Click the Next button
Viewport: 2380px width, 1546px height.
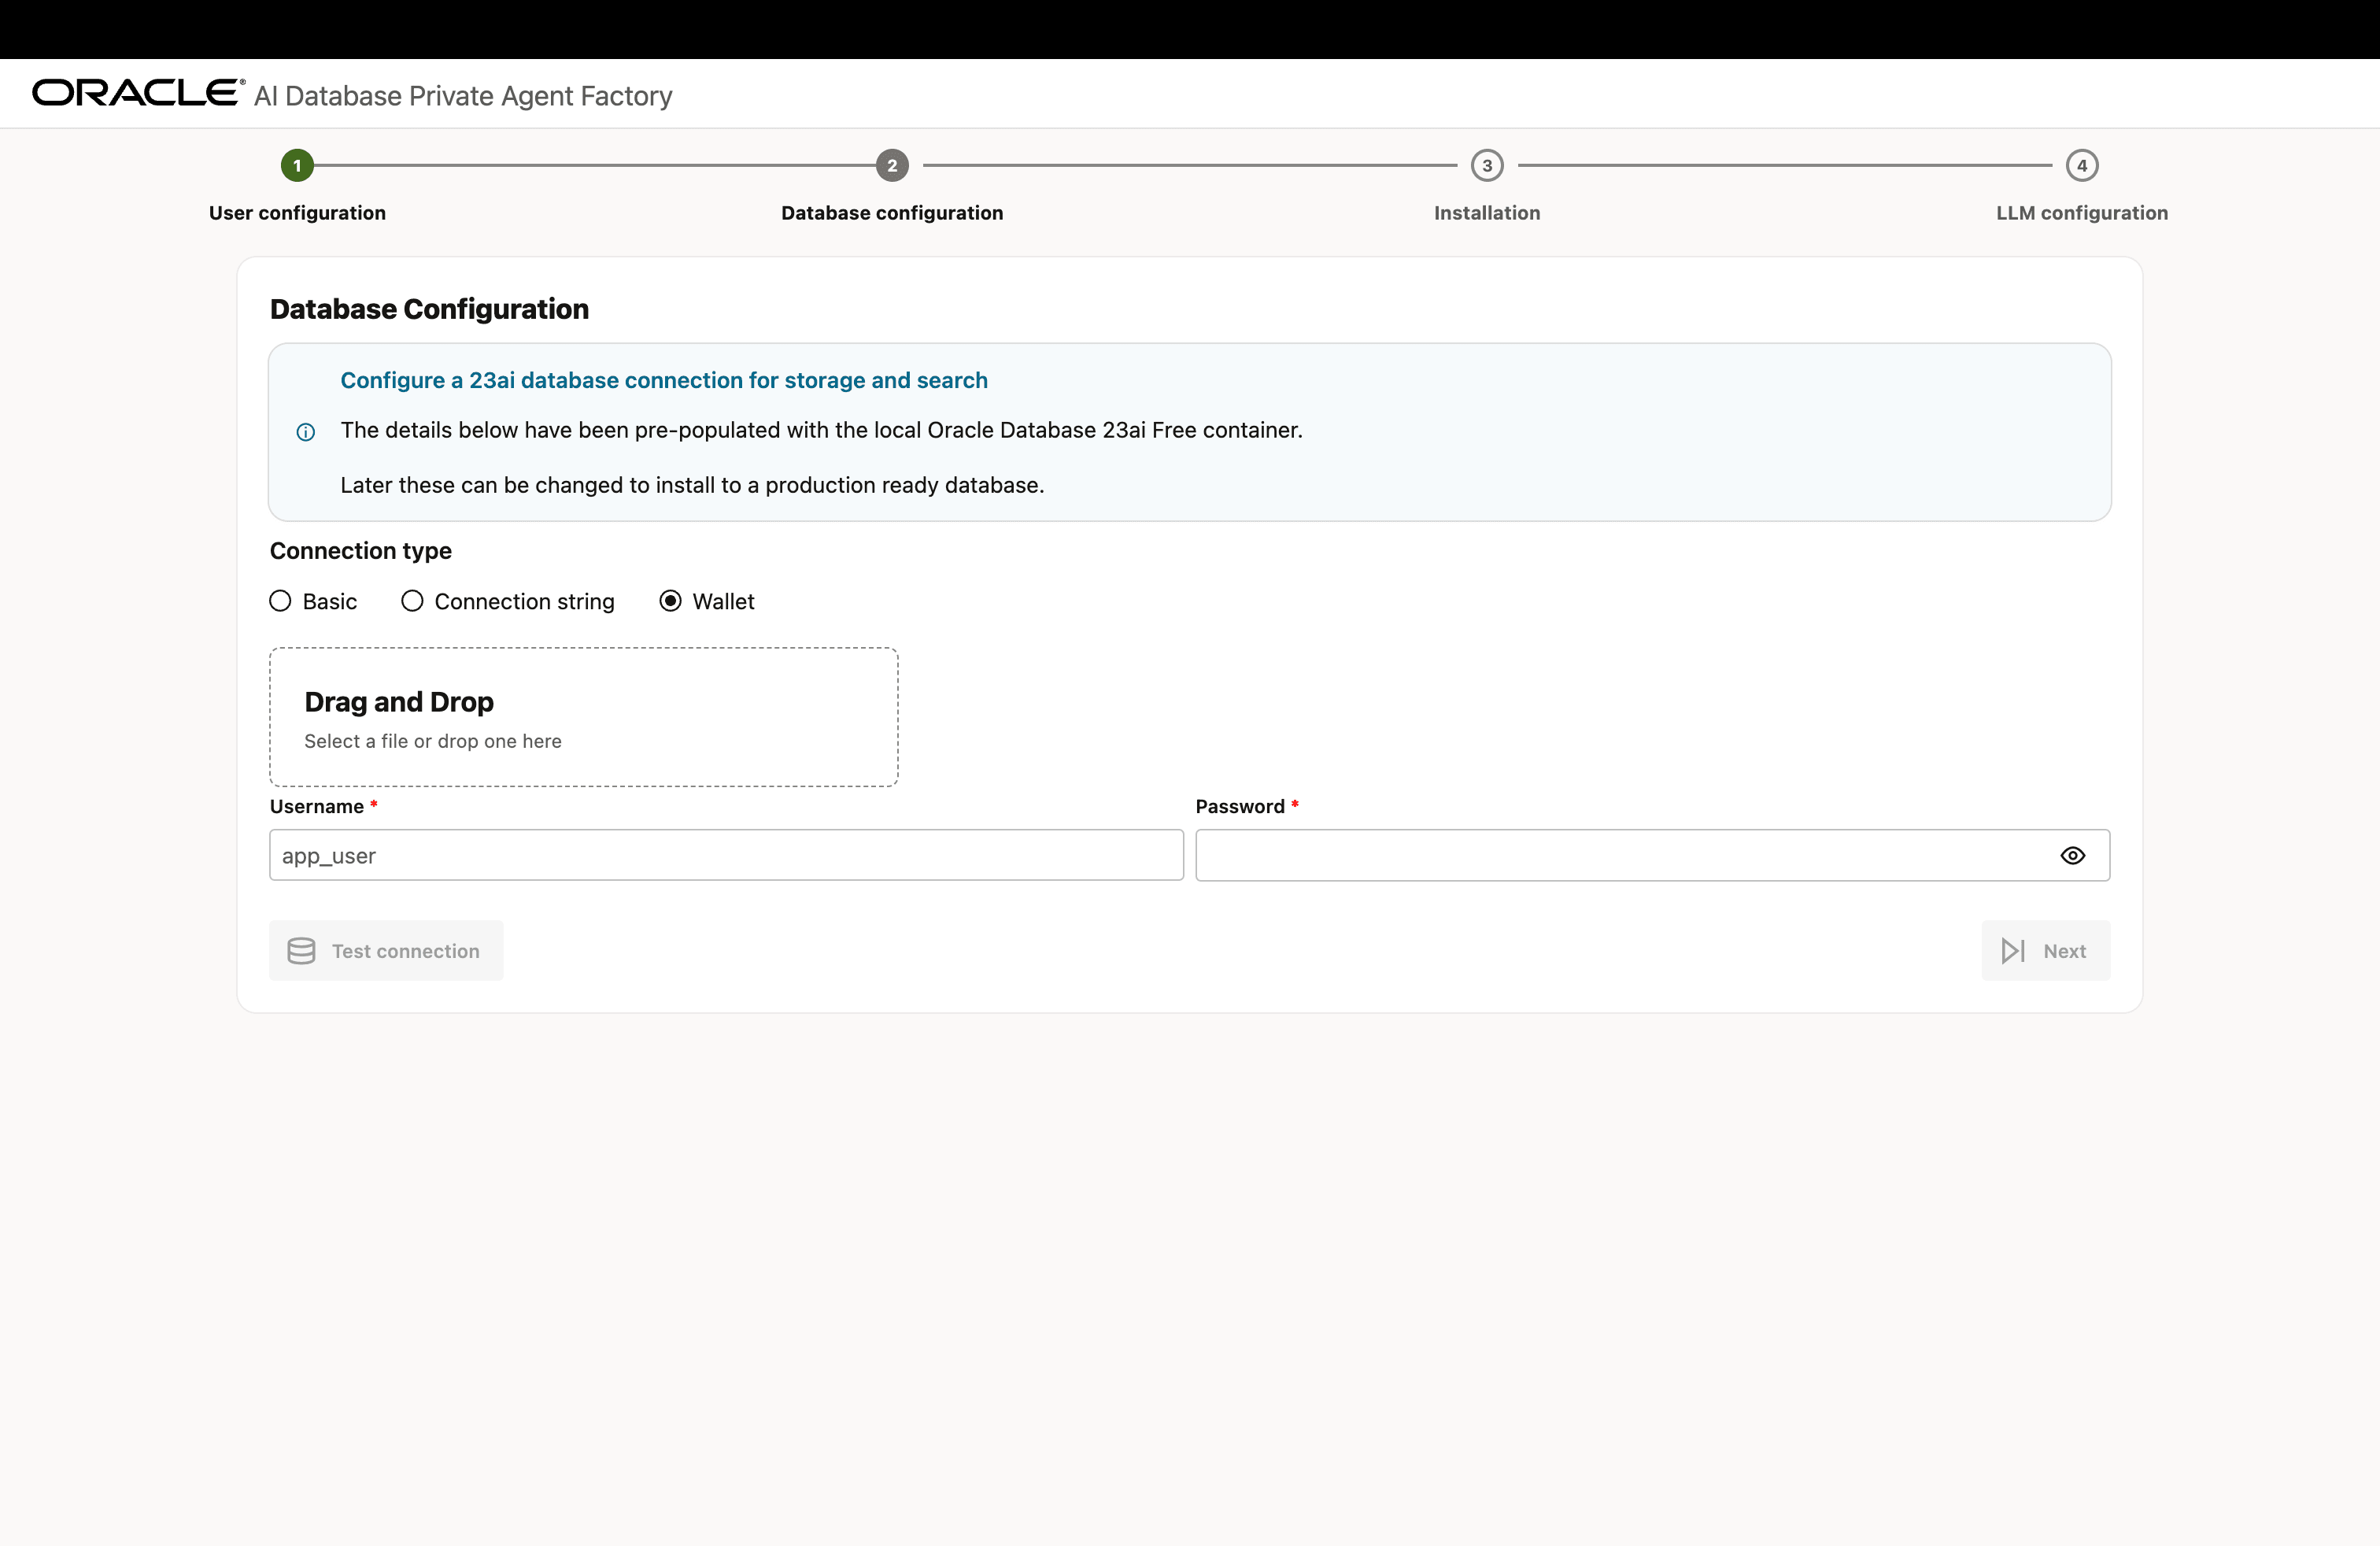(x=2046, y=950)
